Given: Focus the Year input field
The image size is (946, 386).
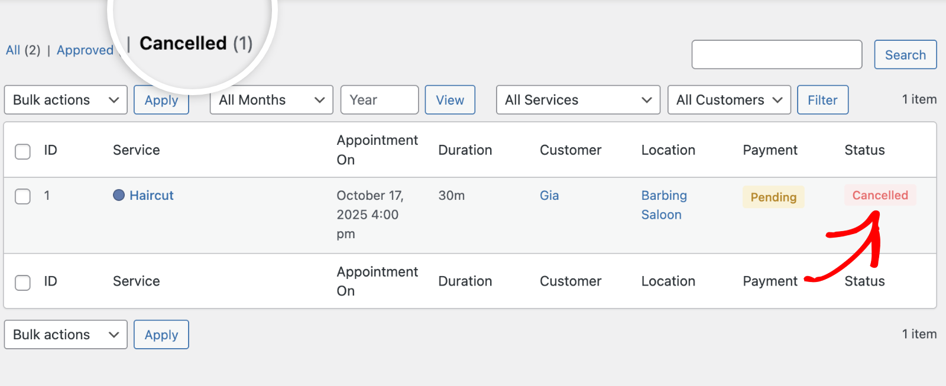Looking at the screenshot, I should (x=379, y=100).
